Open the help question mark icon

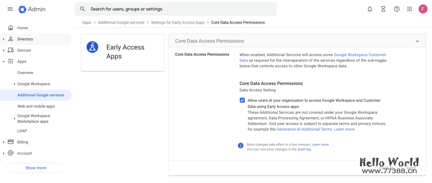click(x=396, y=9)
